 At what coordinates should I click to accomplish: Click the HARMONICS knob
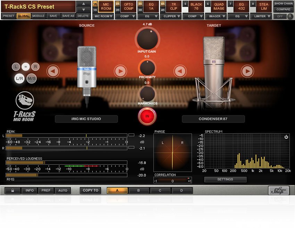[147, 94]
